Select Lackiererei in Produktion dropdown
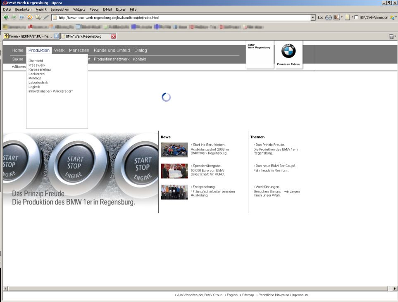The height and width of the screenshot is (302, 398). click(37, 74)
